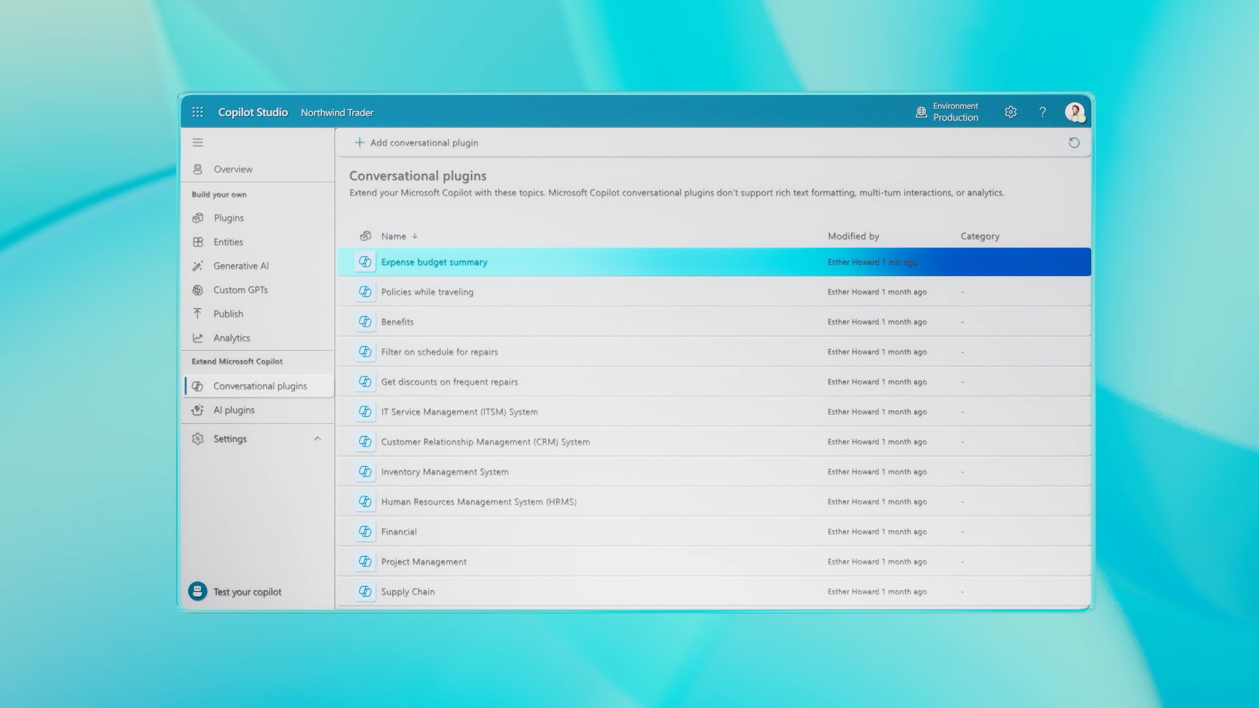Viewport: 1259px width, 708px height.
Task: Switch to Conversational plugins in sidebar
Action: [x=260, y=385]
